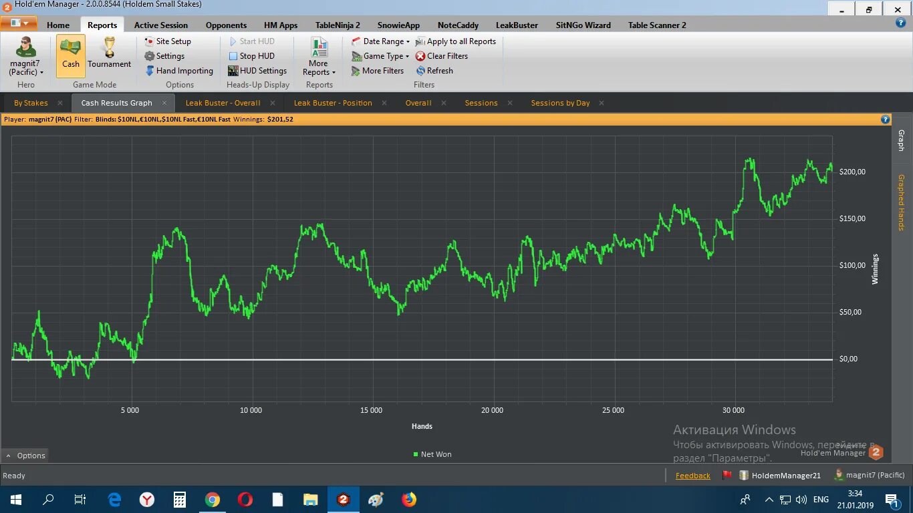This screenshot has height=513, width=913.
Task: Open Site Setup options
Action: [x=168, y=41]
